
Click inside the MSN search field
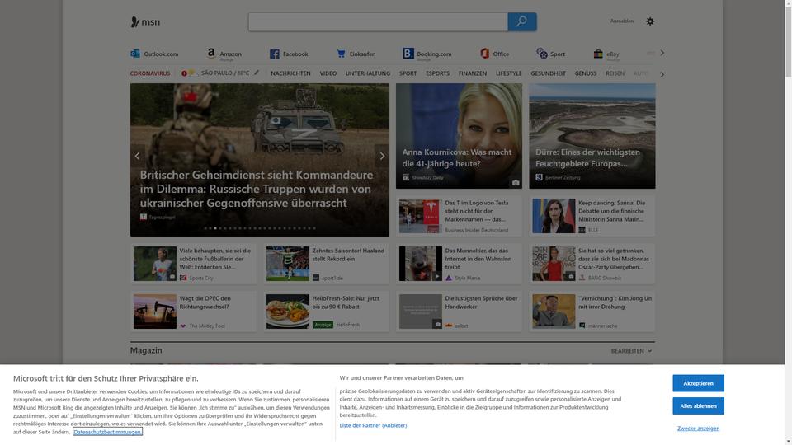(x=378, y=21)
